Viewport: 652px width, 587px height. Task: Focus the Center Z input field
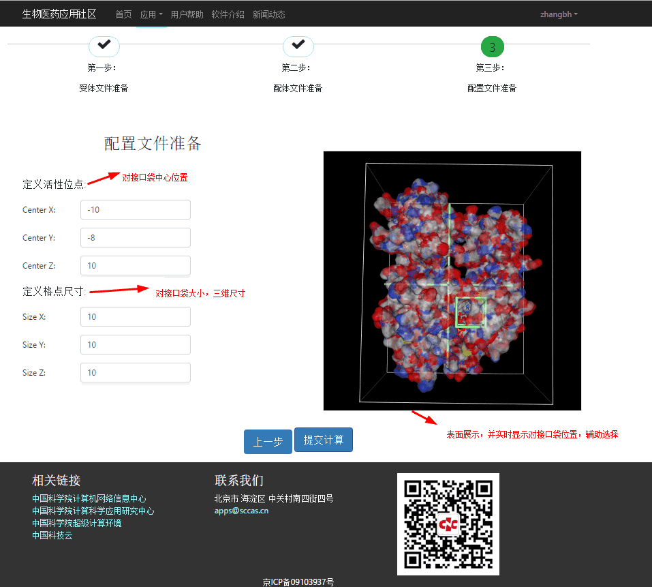click(136, 265)
